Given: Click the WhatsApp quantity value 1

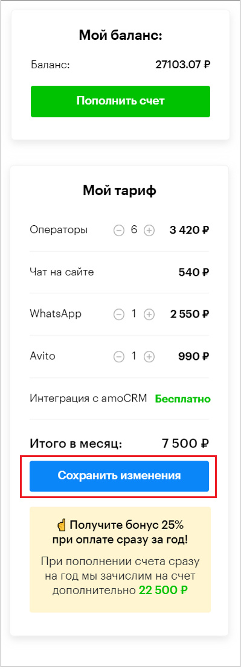Looking at the screenshot, I should click(133, 314).
